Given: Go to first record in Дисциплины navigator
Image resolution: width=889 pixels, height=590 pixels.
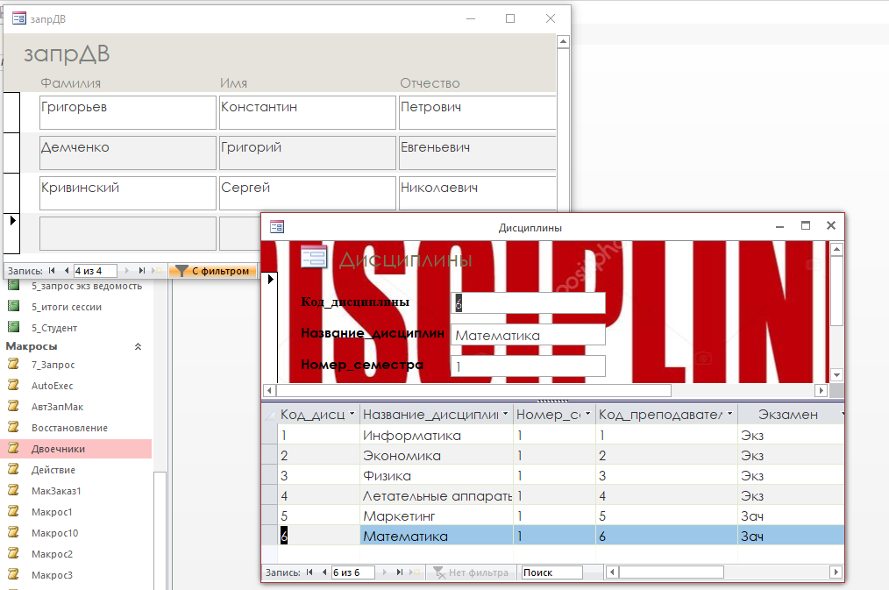Looking at the screenshot, I should (309, 572).
